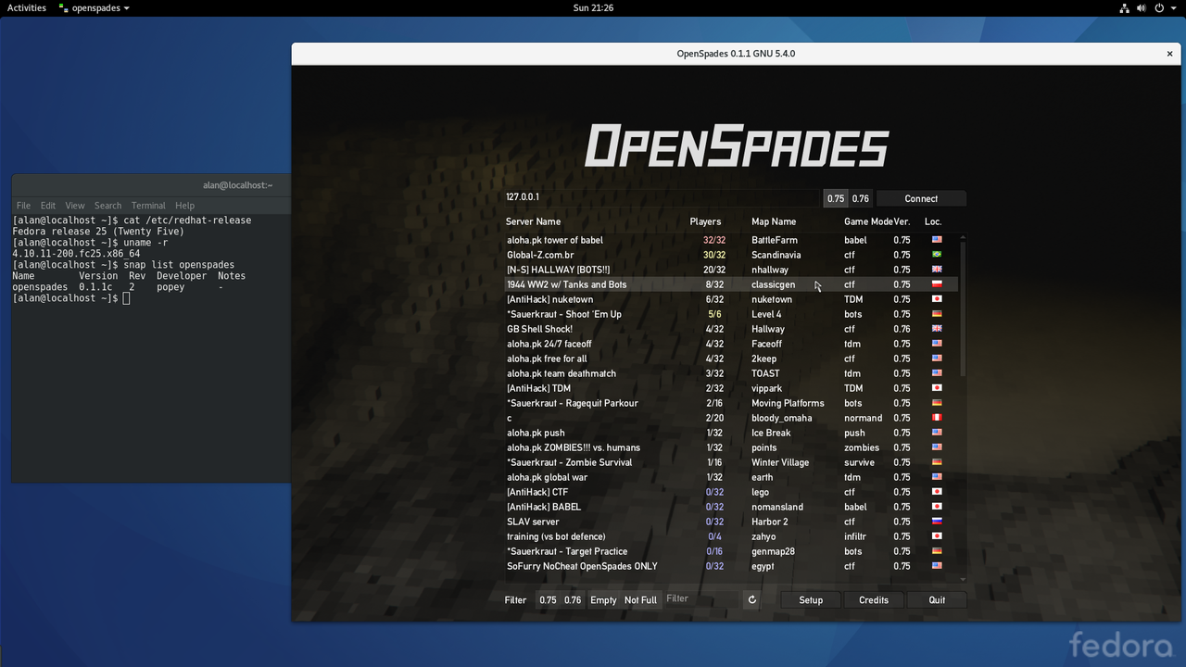This screenshot has height=667, width=1186.
Task: Select the [N-S] HALLWAY [BOTS!!] server
Action: (x=730, y=270)
